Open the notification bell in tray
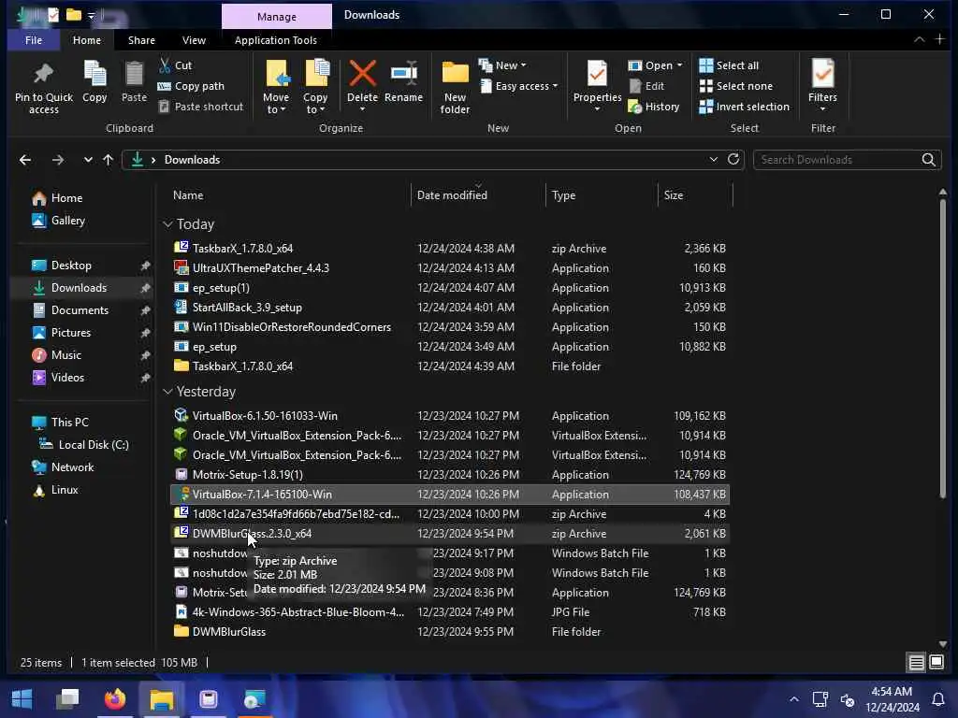958x718 pixels. pyautogui.click(x=937, y=699)
